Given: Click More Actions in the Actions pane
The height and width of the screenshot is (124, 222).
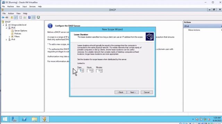Looking at the screenshot, I should coord(194,30).
